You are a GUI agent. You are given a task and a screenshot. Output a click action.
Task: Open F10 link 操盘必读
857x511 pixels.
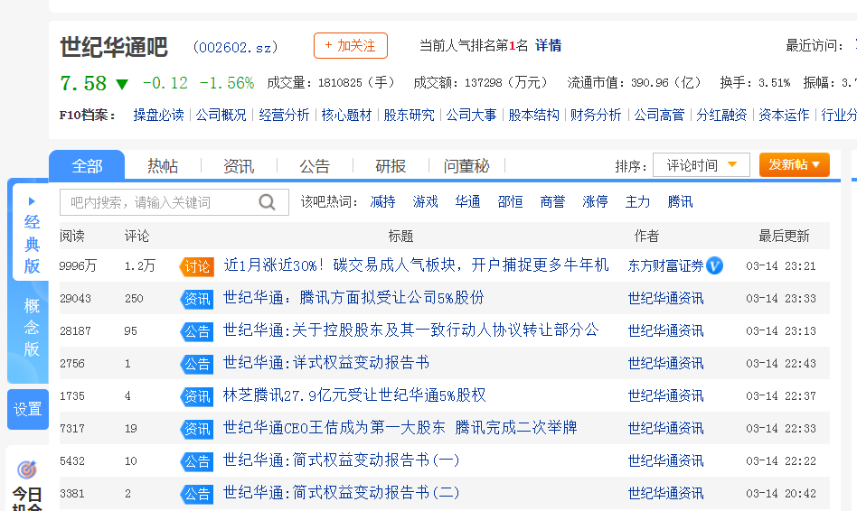pos(158,116)
